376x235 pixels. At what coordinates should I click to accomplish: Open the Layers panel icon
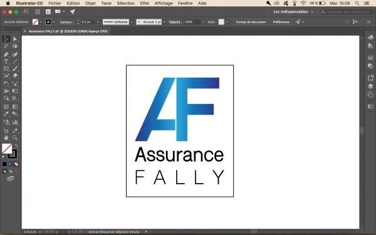click(x=370, y=86)
